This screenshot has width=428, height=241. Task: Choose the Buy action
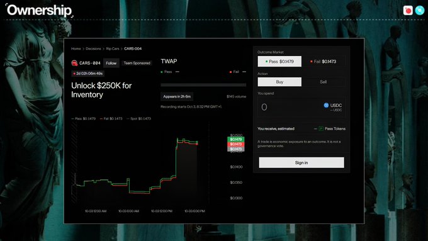pos(279,82)
